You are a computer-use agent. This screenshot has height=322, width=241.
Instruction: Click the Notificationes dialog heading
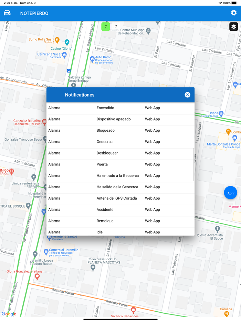pos(80,95)
